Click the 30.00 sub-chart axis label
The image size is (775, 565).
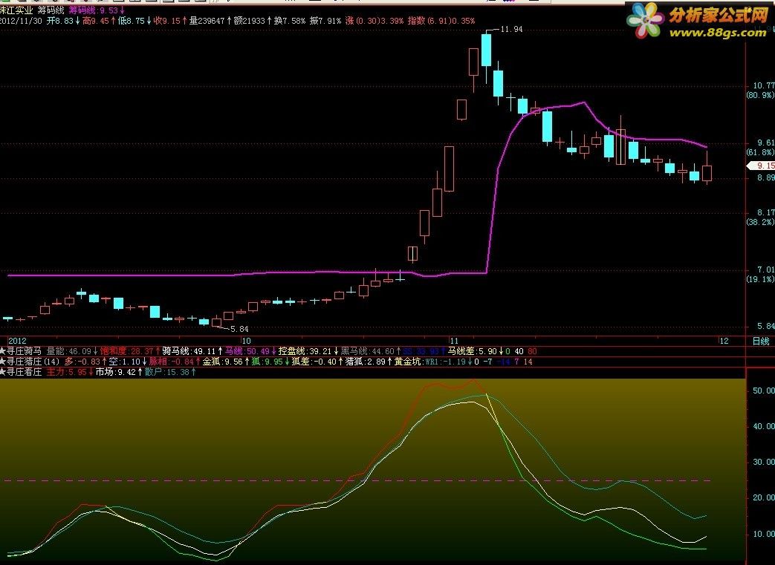764,463
